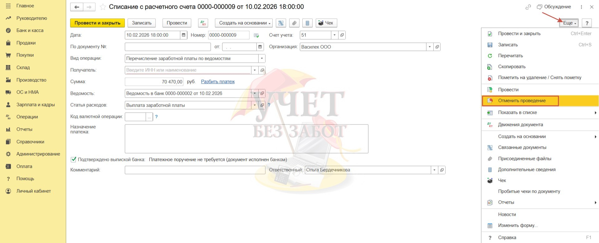Image resolution: width=599 pixels, height=243 pixels.
Task: Expand the Получатель dropdown arrow
Action: pos(255,70)
